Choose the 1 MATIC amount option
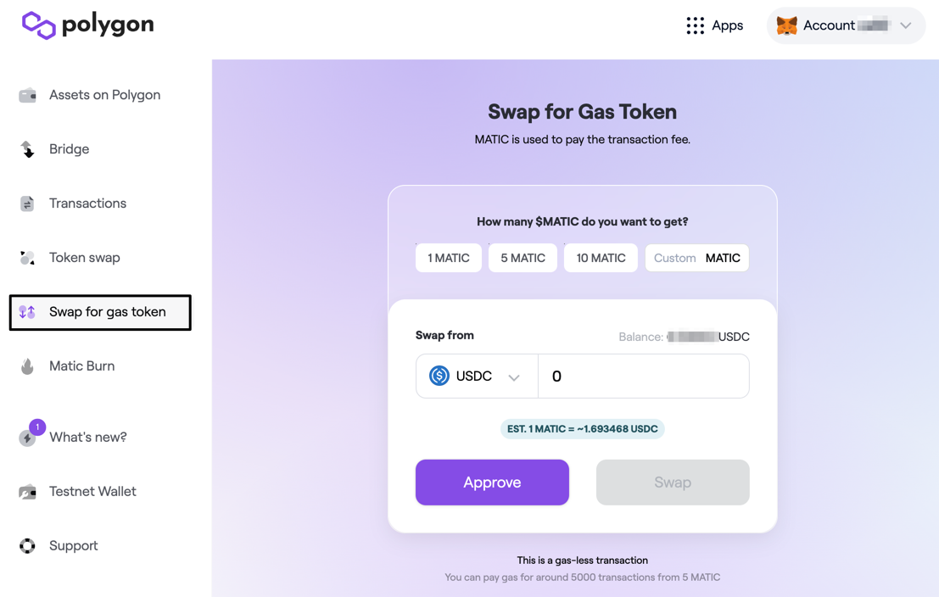This screenshot has height=597, width=939. tap(449, 258)
